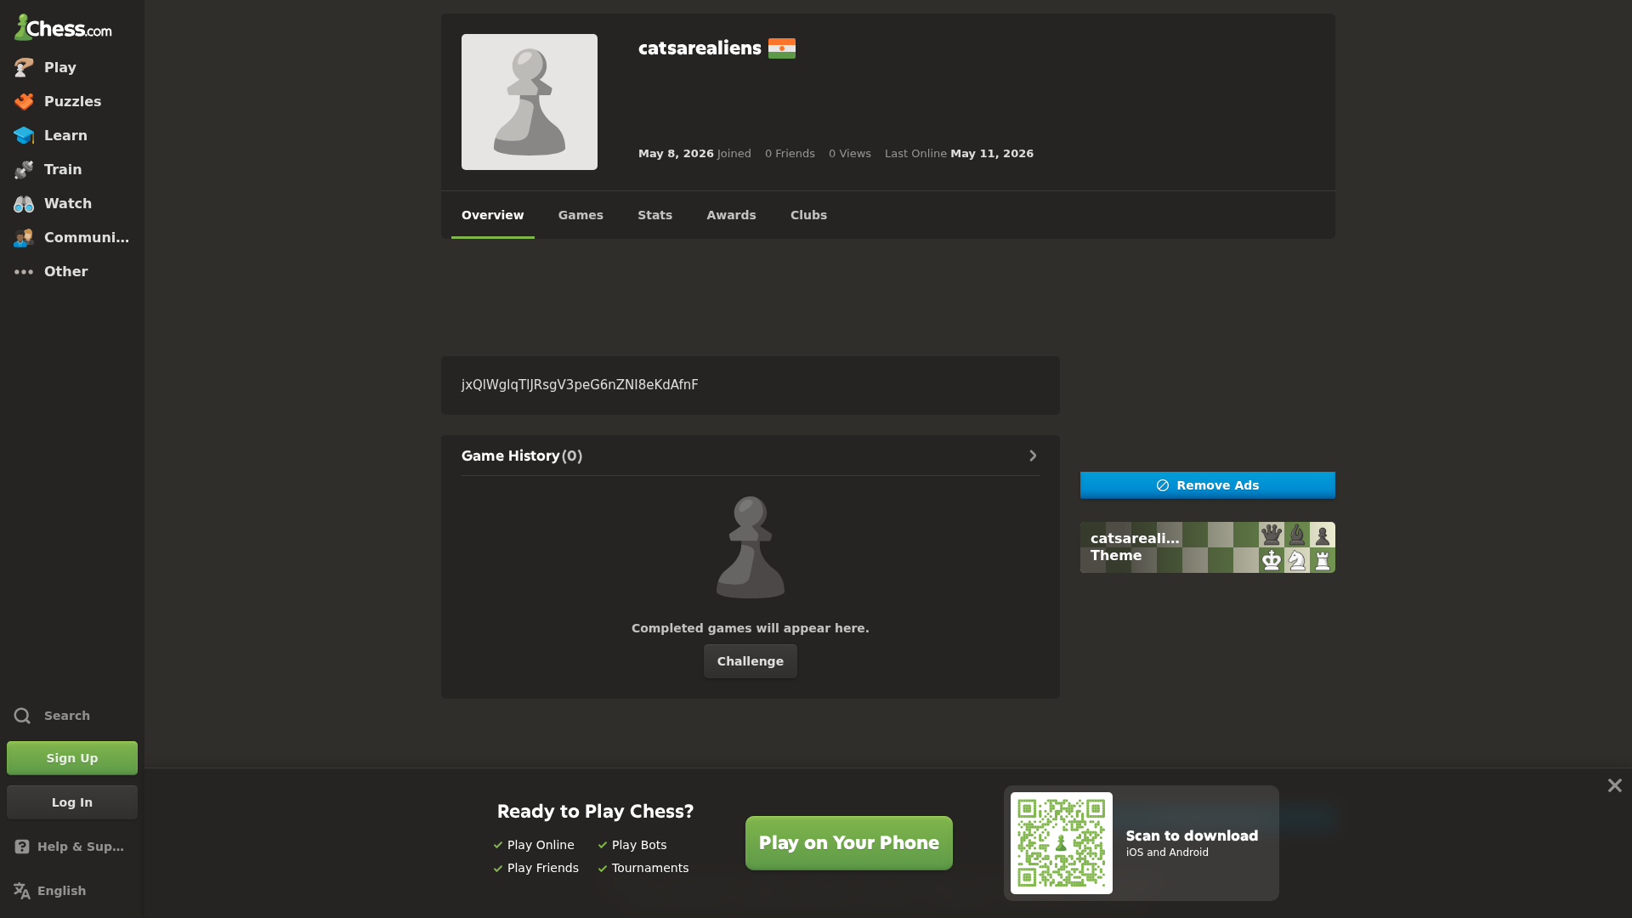Viewport: 1632px width, 918px height.
Task: Expand Game History with chevron arrow
Action: 1033,456
